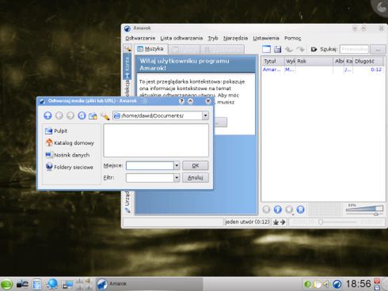Click the clear playlist icon in Amarok toolbar
Image resolution: width=388 pixels, height=291 pixels.
pos(266,49)
